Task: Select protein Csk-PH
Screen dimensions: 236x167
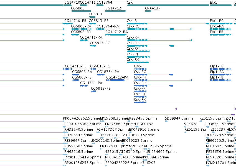Action: tap(163, 80)
